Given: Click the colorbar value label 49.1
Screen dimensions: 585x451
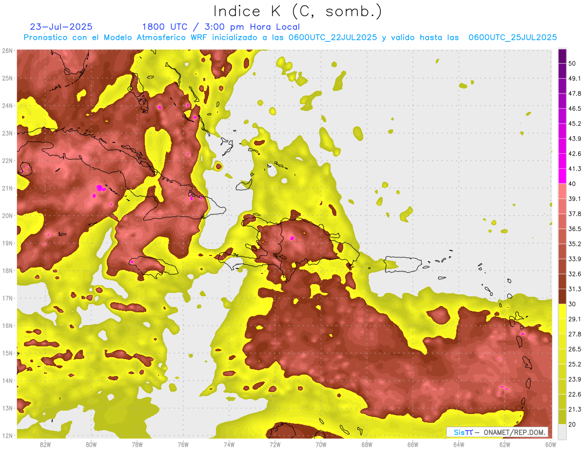Looking at the screenshot, I should tap(575, 79).
